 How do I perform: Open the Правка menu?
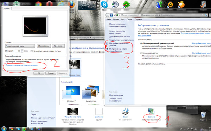tap(116, 19)
